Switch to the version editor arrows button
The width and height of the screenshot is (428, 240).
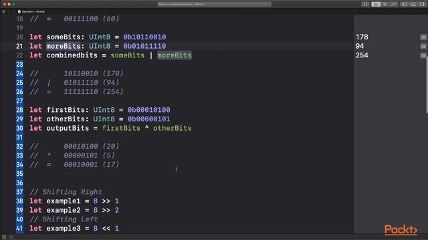pos(394,4)
